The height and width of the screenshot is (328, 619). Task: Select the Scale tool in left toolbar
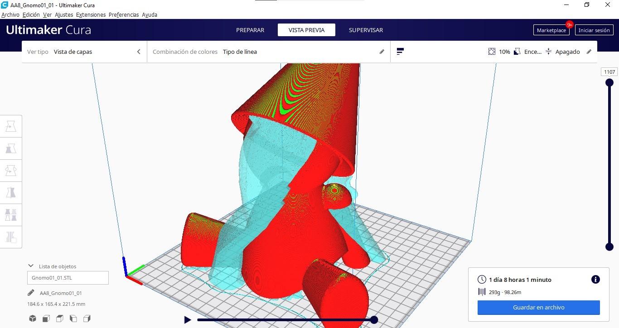(x=11, y=148)
